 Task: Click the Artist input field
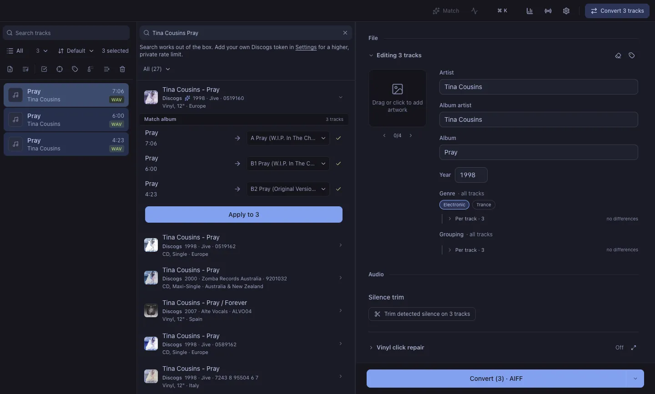[539, 87]
